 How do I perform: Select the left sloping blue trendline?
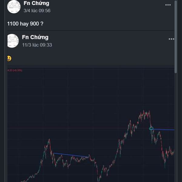70,155
